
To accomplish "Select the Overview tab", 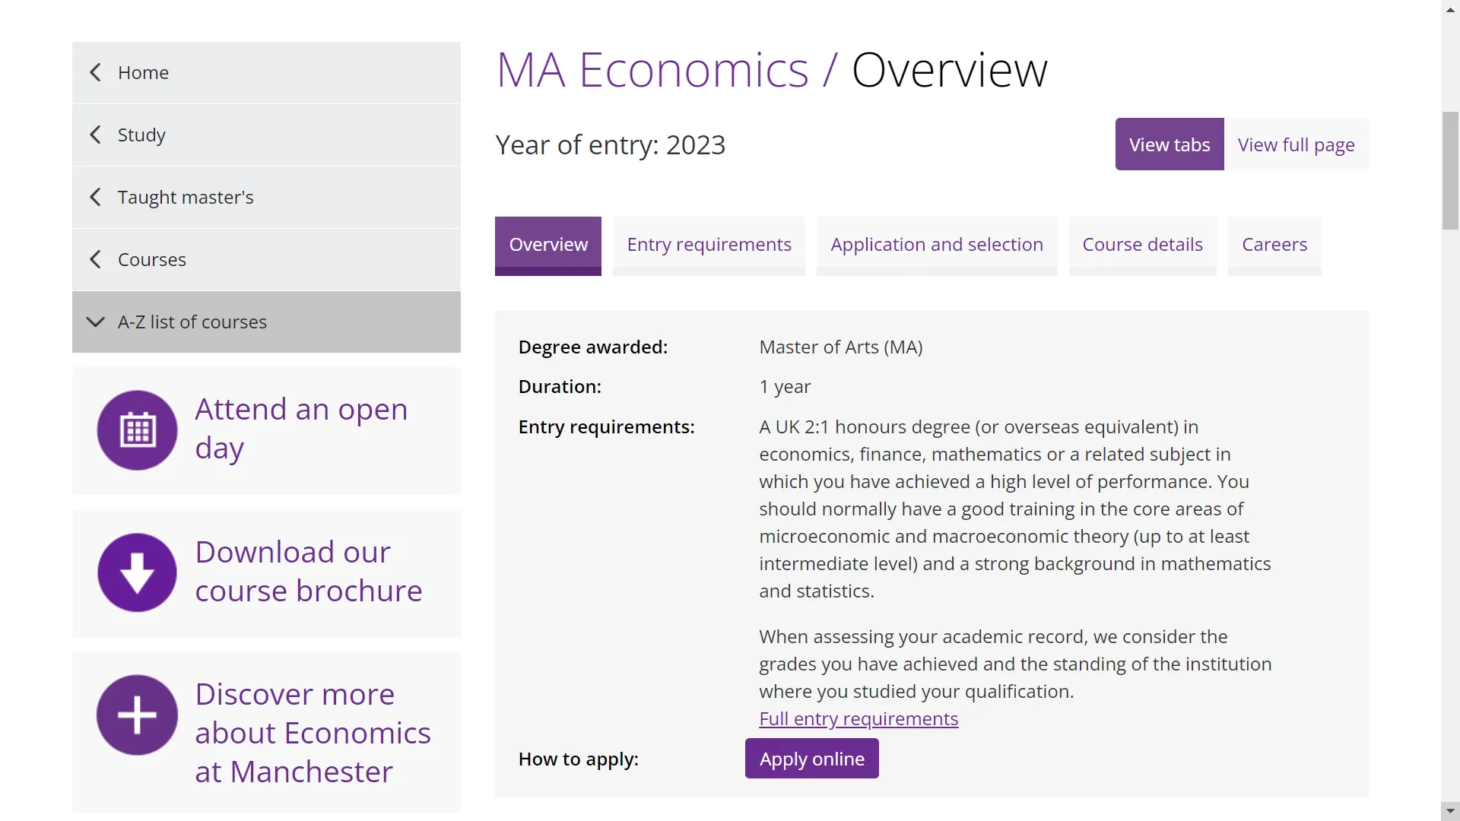I will pyautogui.click(x=547, y=245).
